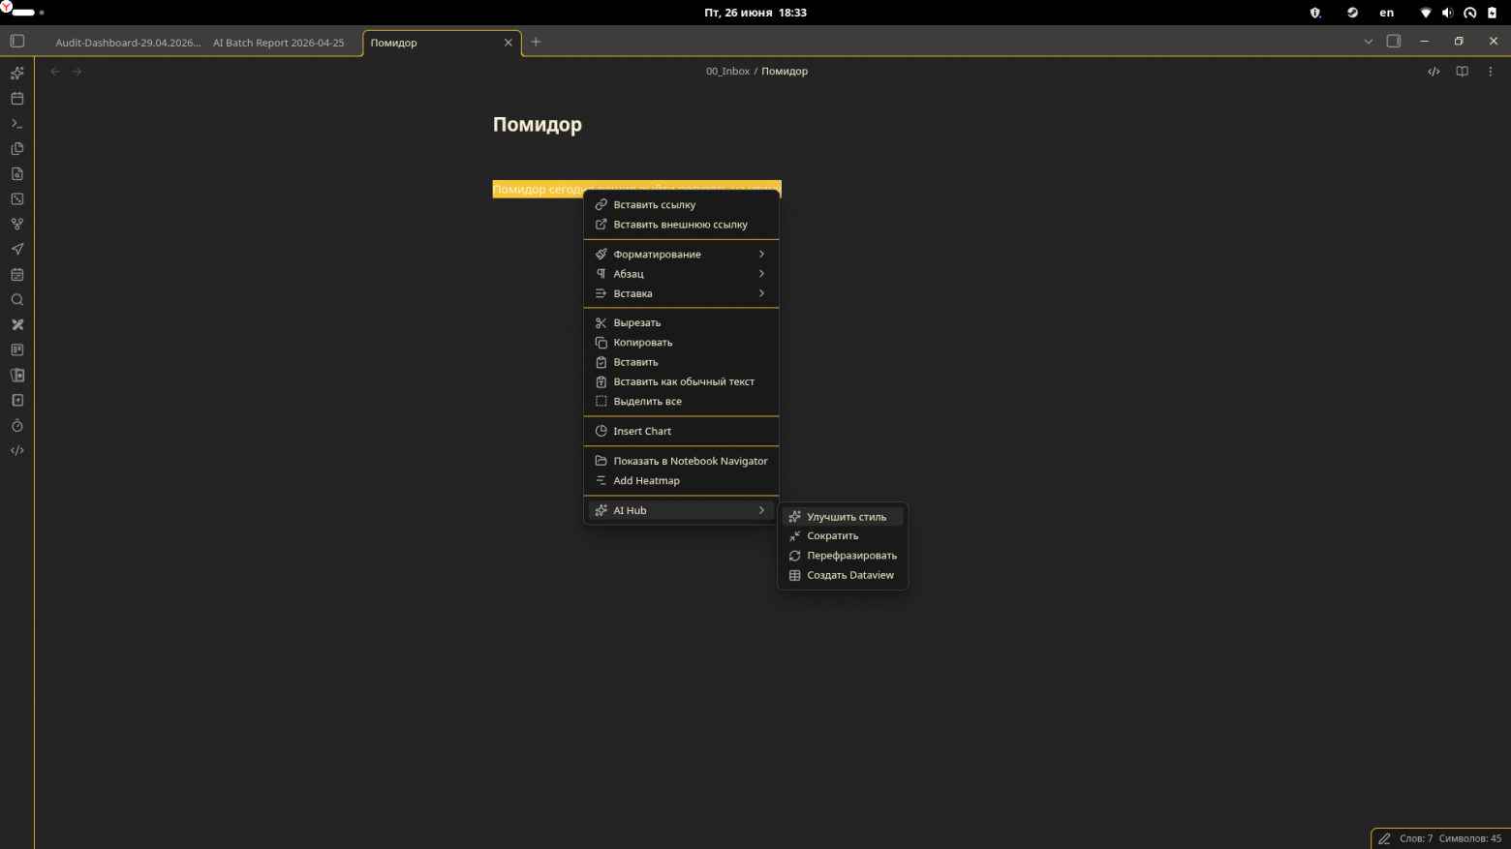Choose Вставить как обычный текст

[681, 381]
